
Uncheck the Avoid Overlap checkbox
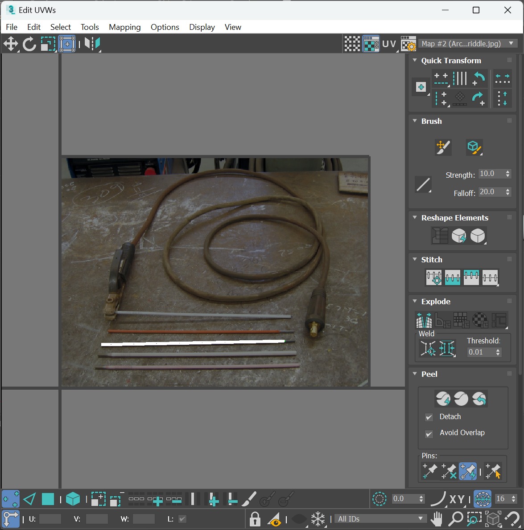tap(429, 433)
